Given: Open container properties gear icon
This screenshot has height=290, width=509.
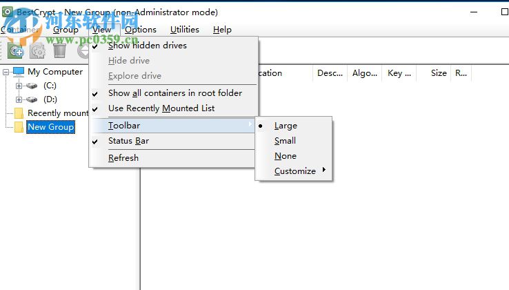Looking at the screenshot, I should (38, 51).
